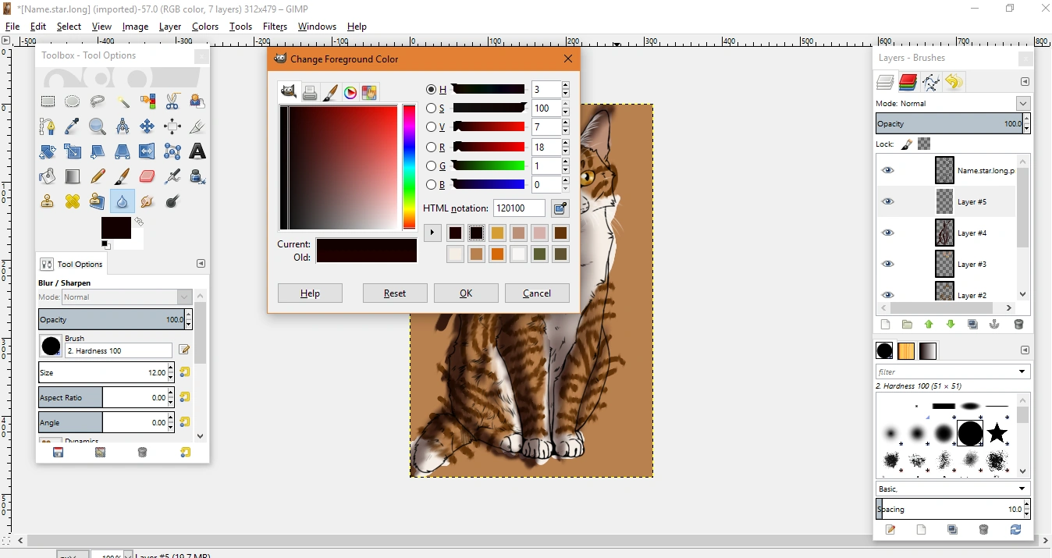Select the Dodge / Burn tool
Image resolution: width=1052 pixels, height=558 pixels.
[172, 201]
